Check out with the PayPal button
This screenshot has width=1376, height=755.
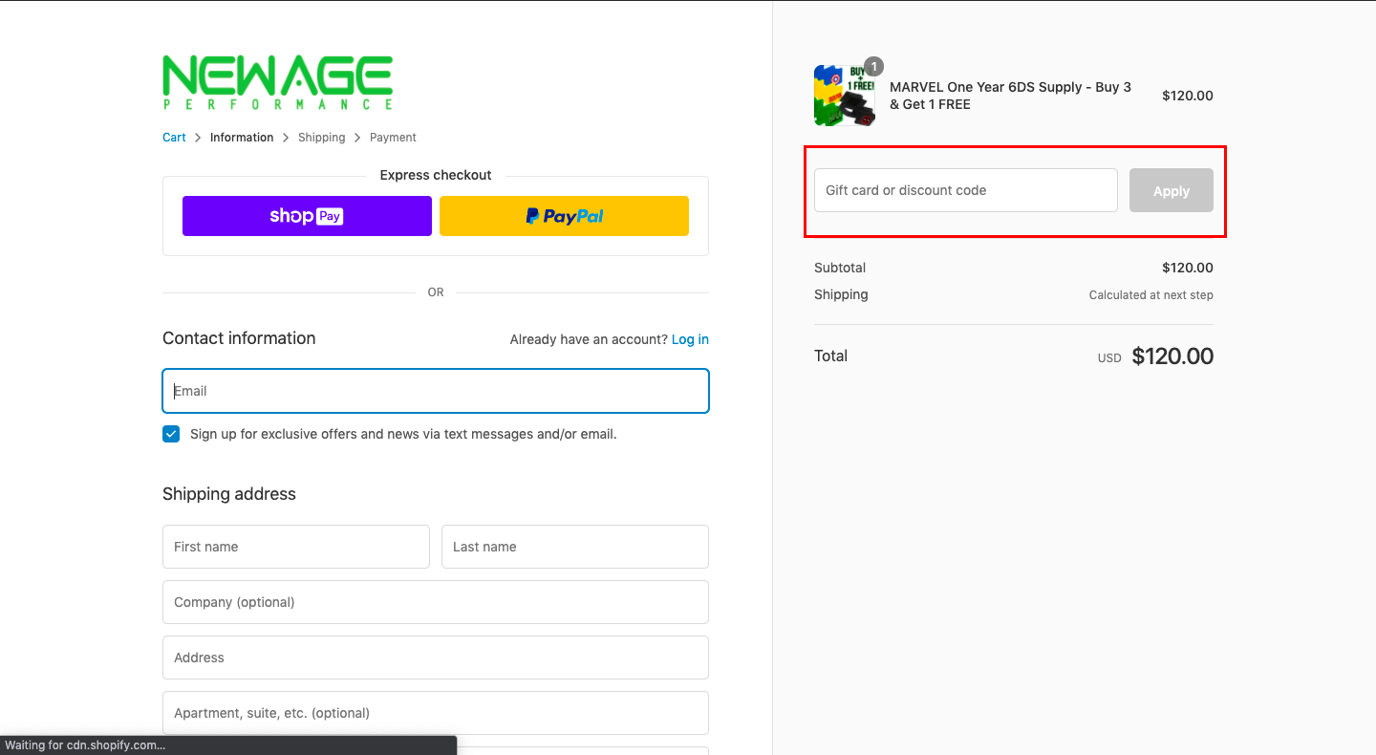click(x=564, y=216)
